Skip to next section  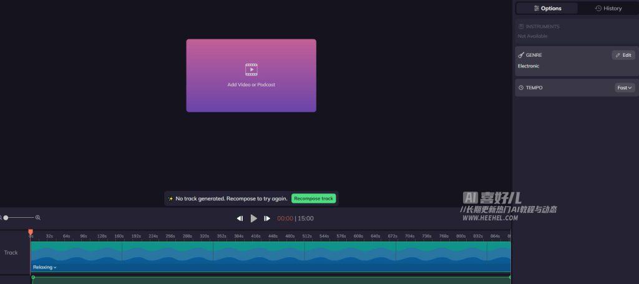tap(267, 218)
